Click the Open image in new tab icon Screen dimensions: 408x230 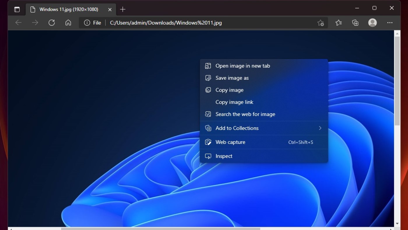click(x=208, y=66)
